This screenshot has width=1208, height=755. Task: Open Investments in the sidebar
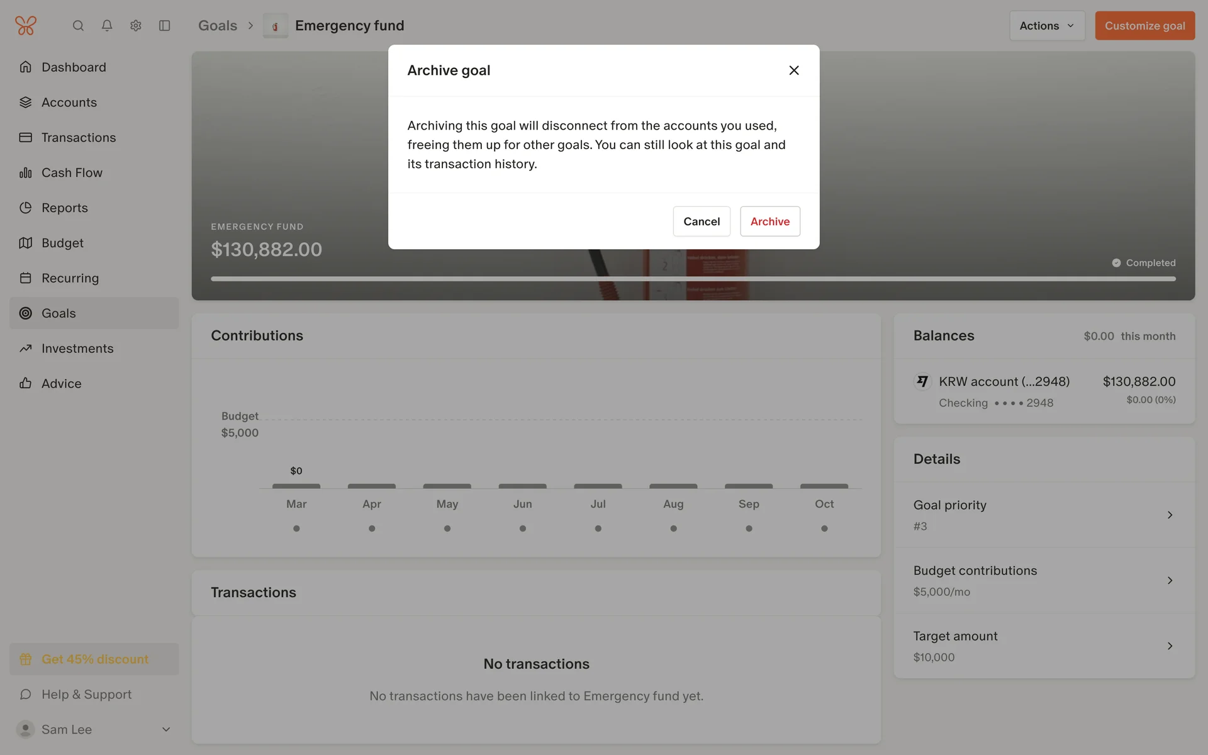[x=77, y=348]
